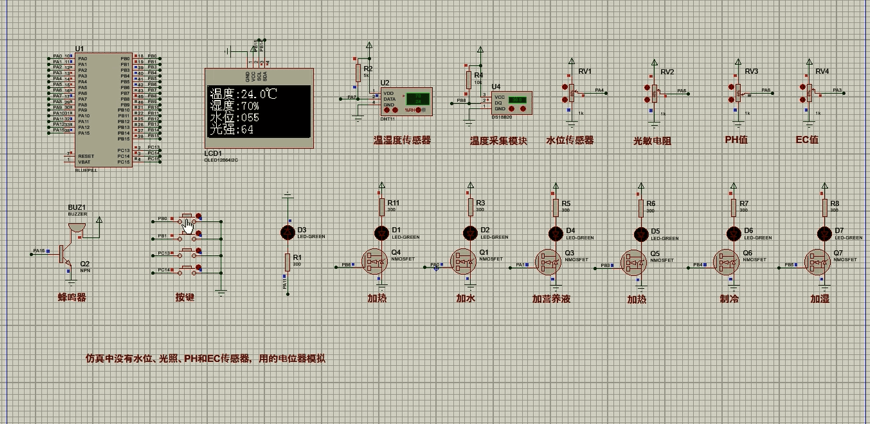Screen dimensions: 870x424
Task: Toggle the red latch dot on PB0 button
Action: coord(199,216)
